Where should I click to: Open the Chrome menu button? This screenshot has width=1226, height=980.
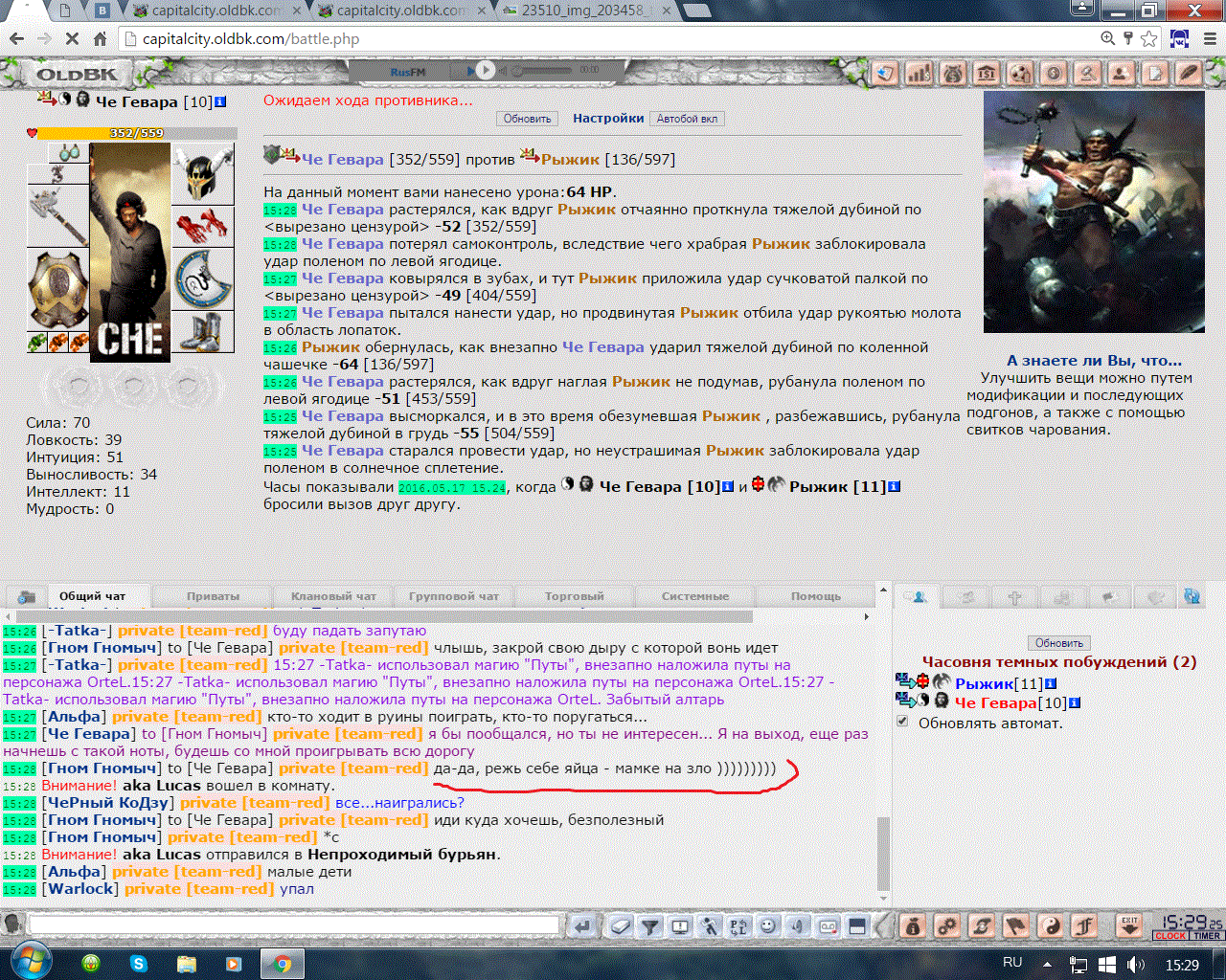[1208, 39]
